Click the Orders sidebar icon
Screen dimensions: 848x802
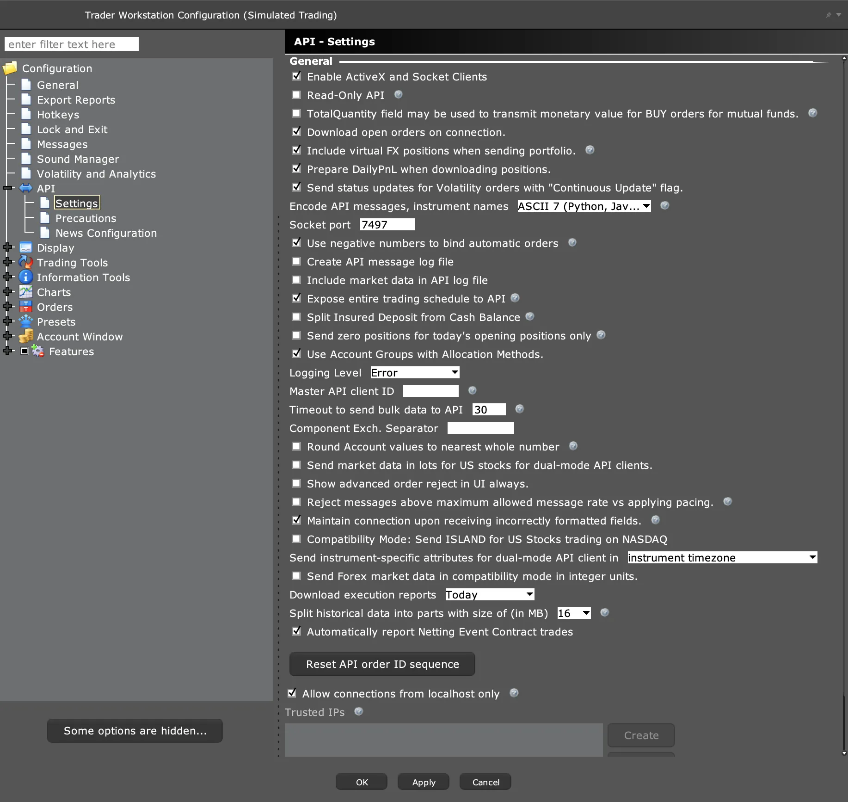[x=26, y=307]
